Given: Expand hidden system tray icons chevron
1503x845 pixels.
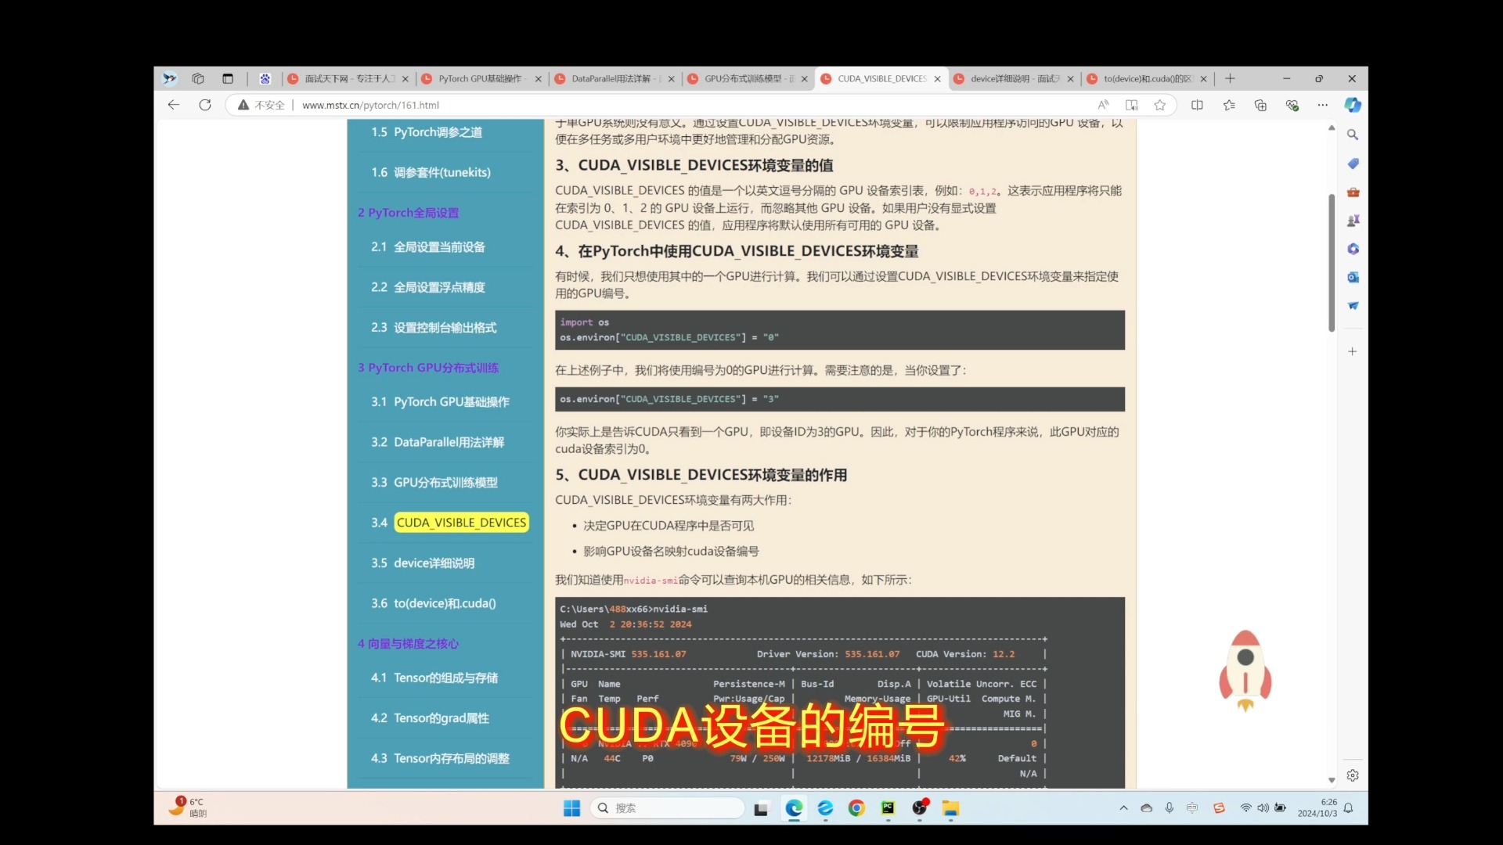Looking at the screenshot, I should 1123,808.
